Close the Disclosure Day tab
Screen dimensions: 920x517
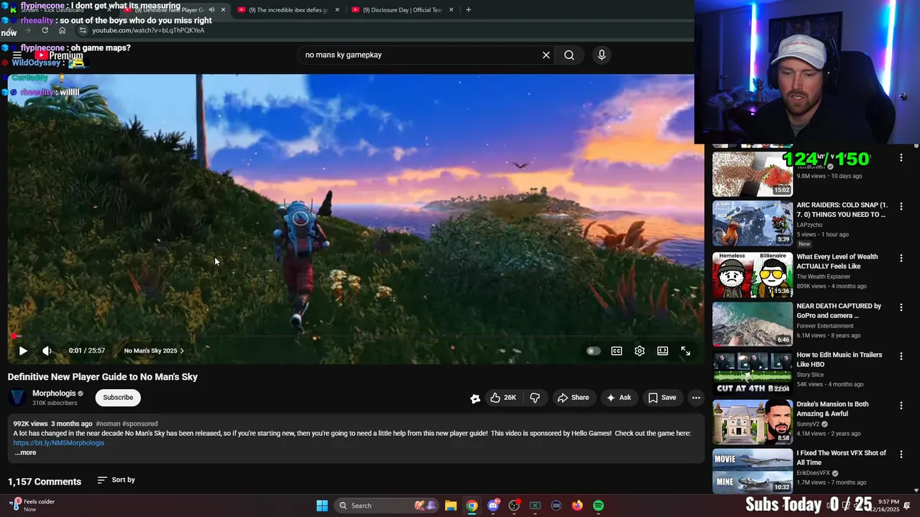451,10
